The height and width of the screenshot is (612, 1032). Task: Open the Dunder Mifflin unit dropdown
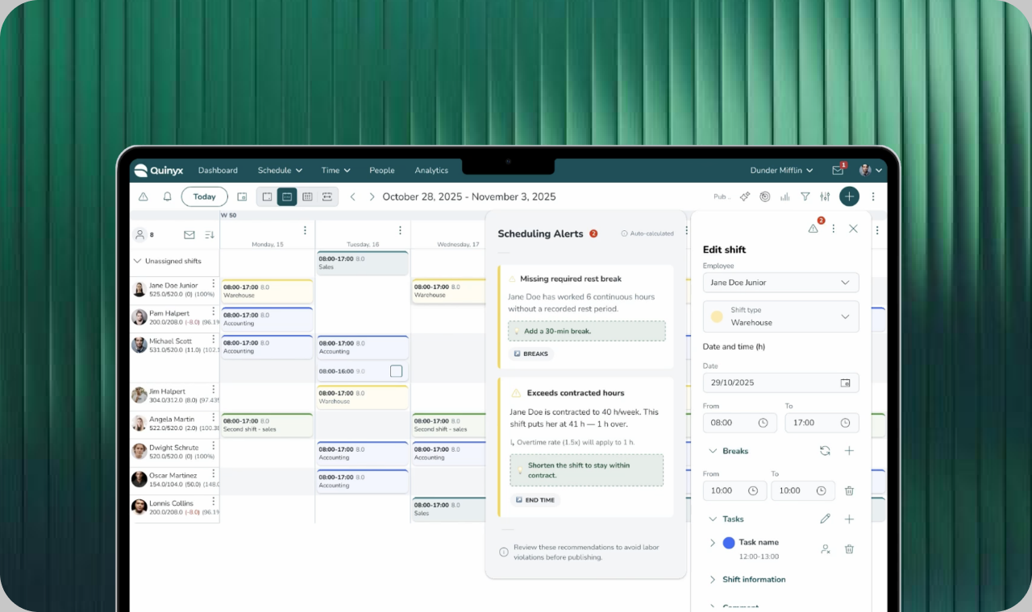click(x=782, y=171)
